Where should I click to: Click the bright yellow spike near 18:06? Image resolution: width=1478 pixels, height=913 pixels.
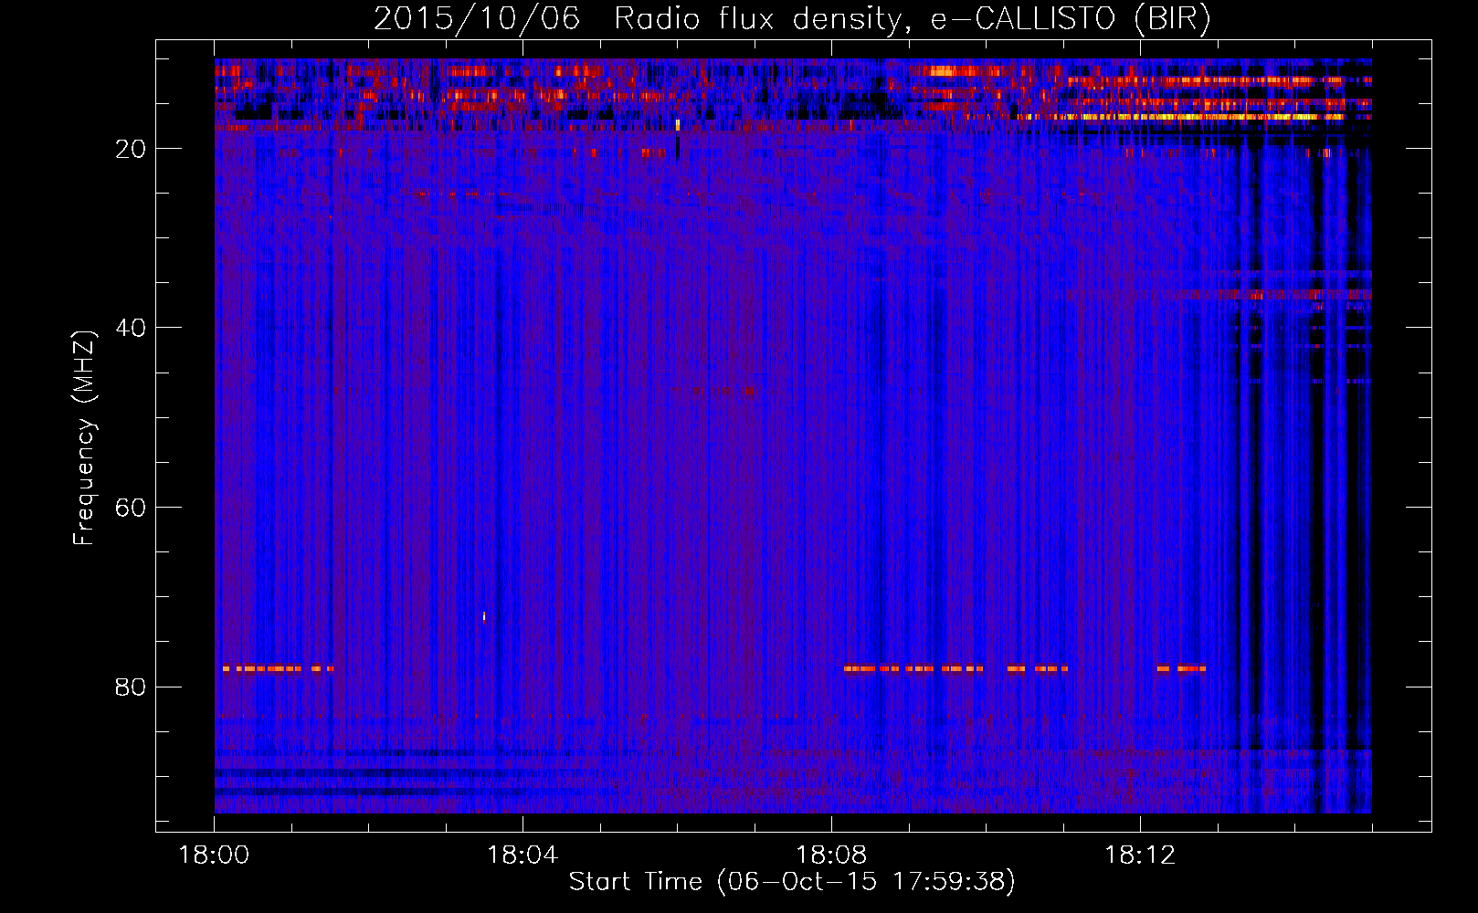[678, 125]
